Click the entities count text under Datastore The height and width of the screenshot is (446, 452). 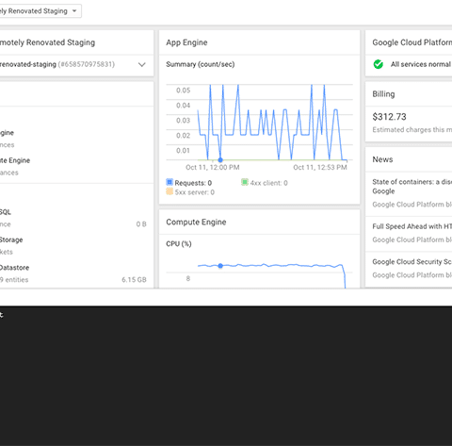pos(14,280)
